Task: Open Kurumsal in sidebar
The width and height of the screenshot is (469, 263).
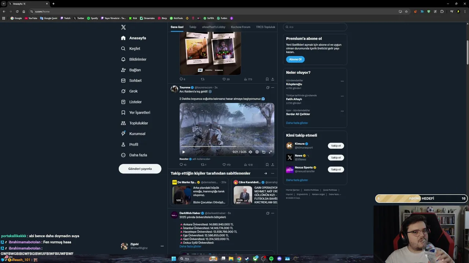Action: tap(133, 134)
